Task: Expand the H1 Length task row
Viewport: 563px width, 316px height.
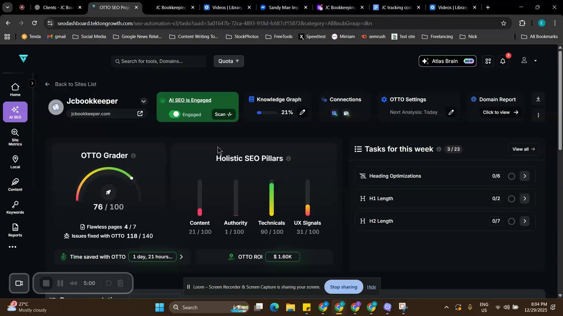Action: pyautogui.click(x=524, y=199)
